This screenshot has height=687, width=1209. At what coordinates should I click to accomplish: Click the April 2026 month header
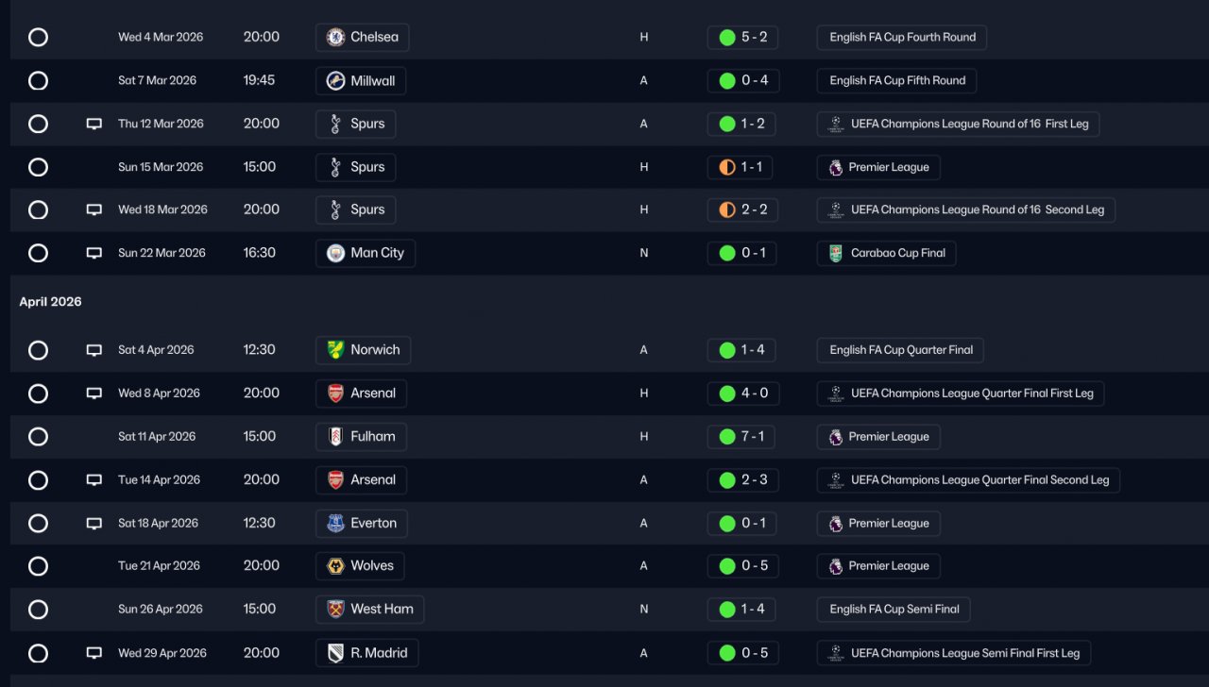pyautogui.click(x=51, y=302)
